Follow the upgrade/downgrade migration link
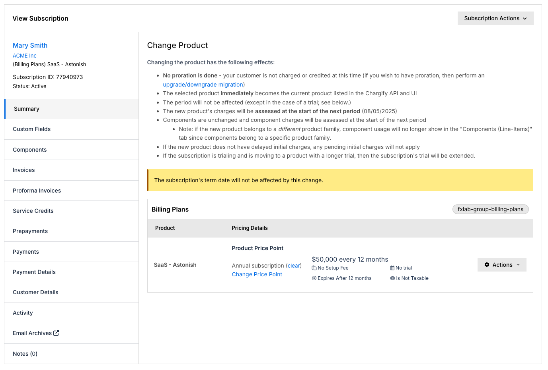Viewport: 548px width, 370px height. click(203, 85)
